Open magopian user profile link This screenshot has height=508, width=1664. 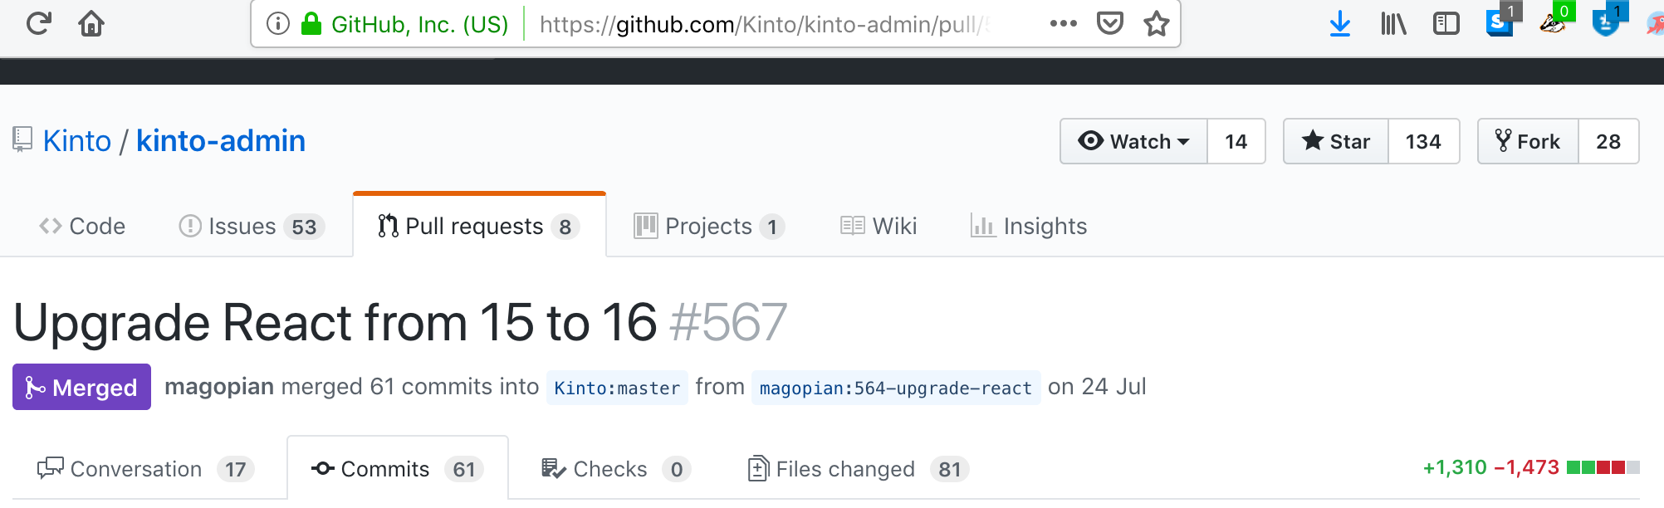219,387
